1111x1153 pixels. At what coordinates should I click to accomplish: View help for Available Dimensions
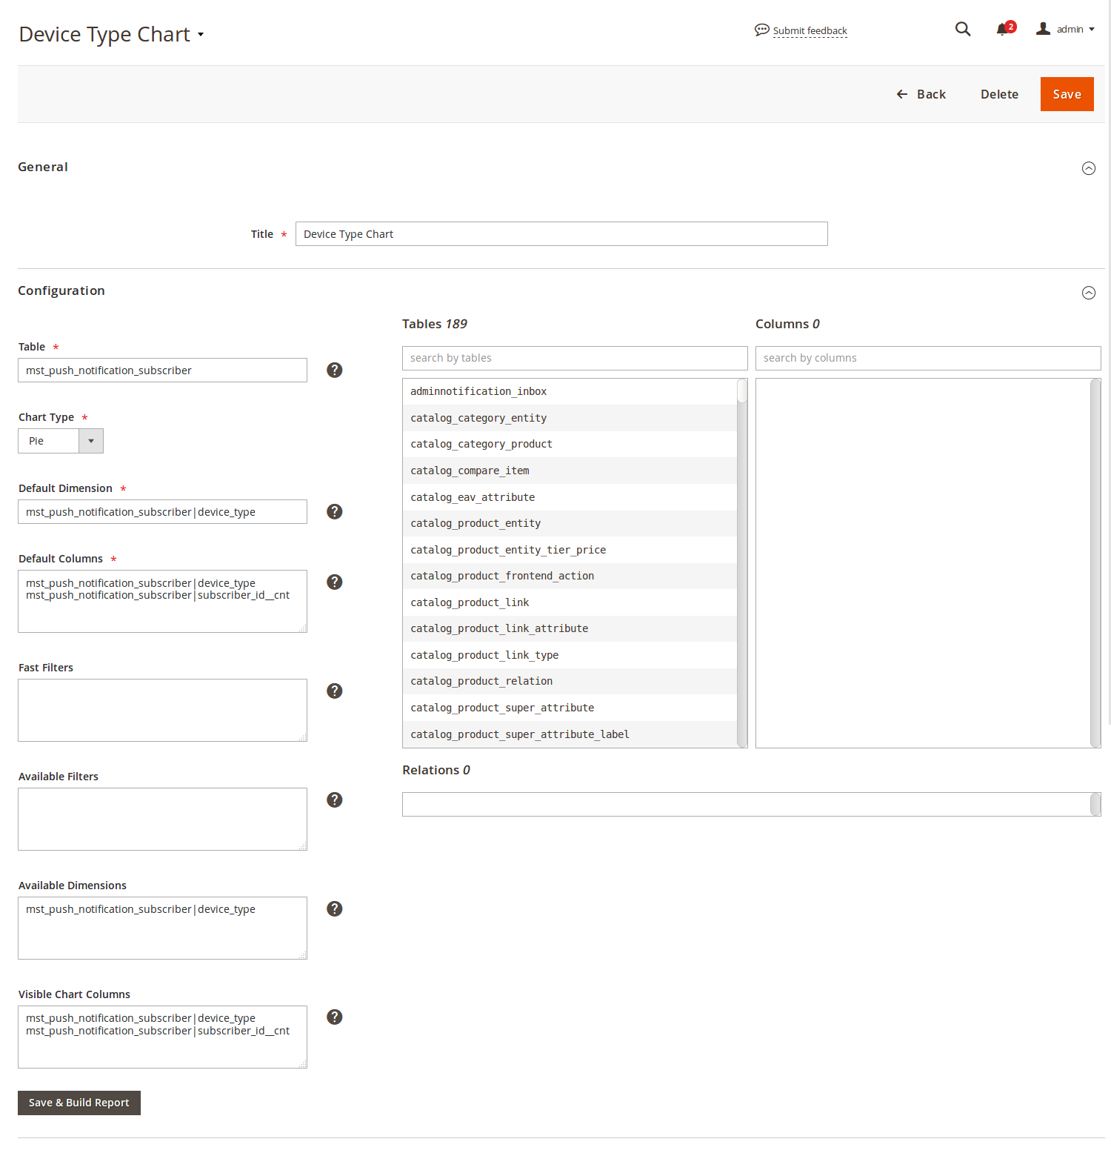point(334,908)
